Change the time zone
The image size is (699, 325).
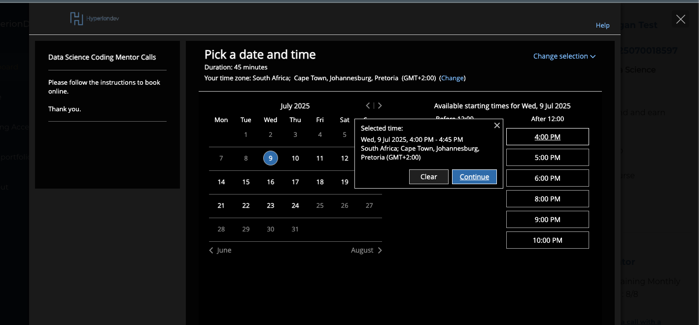pos(452,78)
